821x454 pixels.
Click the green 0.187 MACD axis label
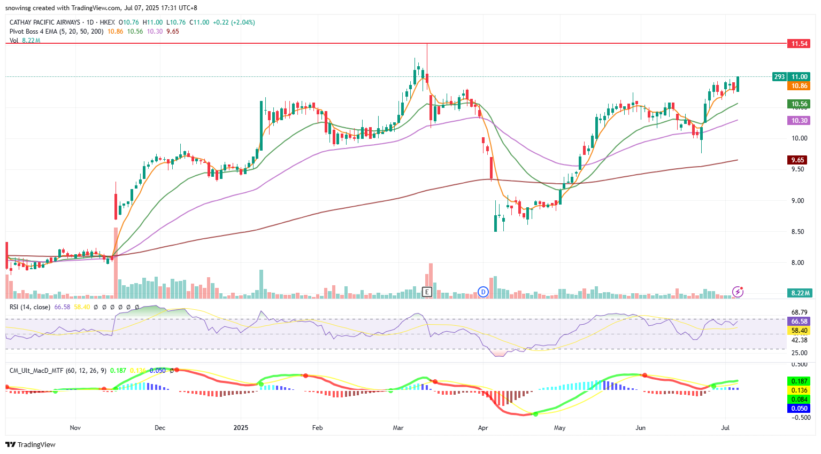(x=800, y=381)
